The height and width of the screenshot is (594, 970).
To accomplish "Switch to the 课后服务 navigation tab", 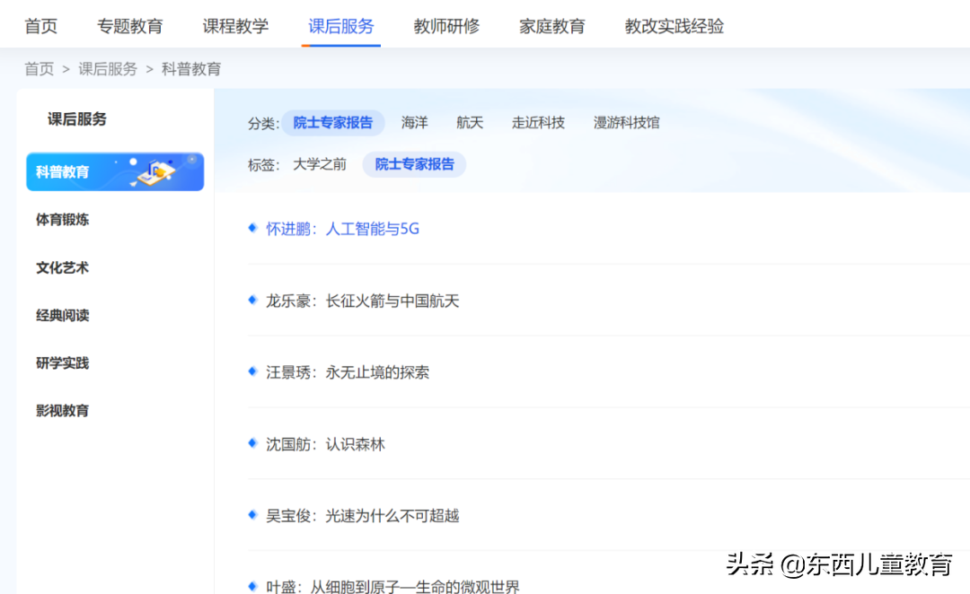I will click(x=341, y=26).
